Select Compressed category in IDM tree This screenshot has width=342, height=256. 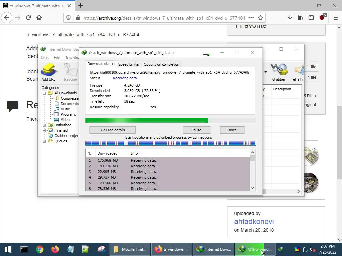click(x=70, y=98)
